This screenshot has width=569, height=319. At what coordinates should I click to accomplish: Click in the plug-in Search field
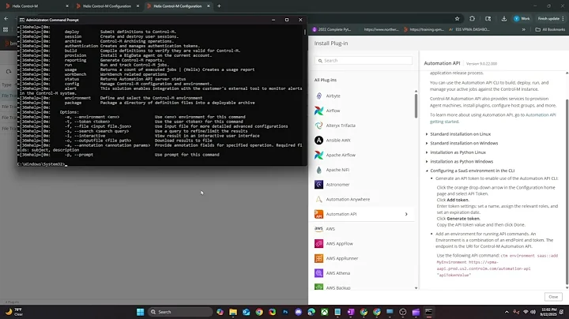pos(364,61)
